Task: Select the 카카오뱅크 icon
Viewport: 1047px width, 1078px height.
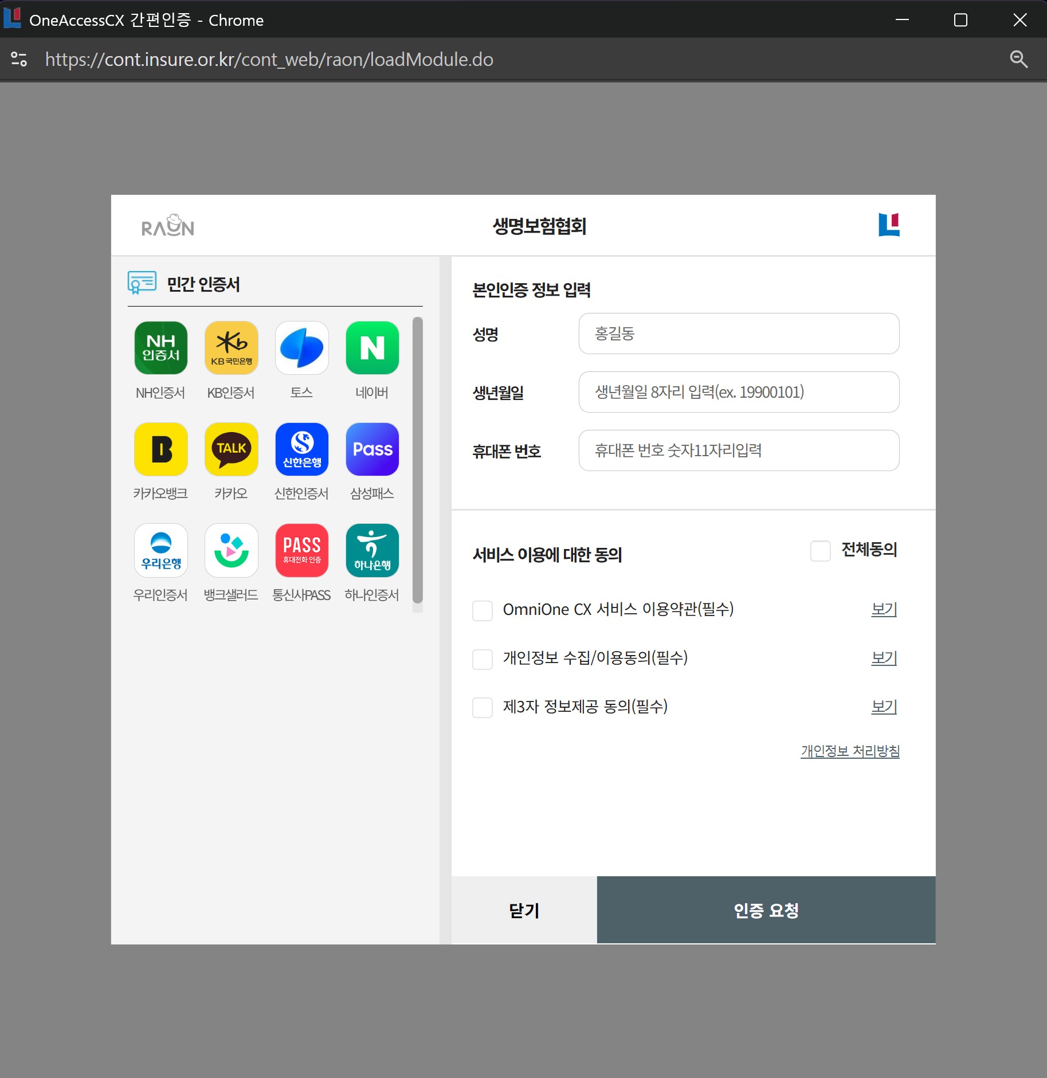Action: [161, 449]
